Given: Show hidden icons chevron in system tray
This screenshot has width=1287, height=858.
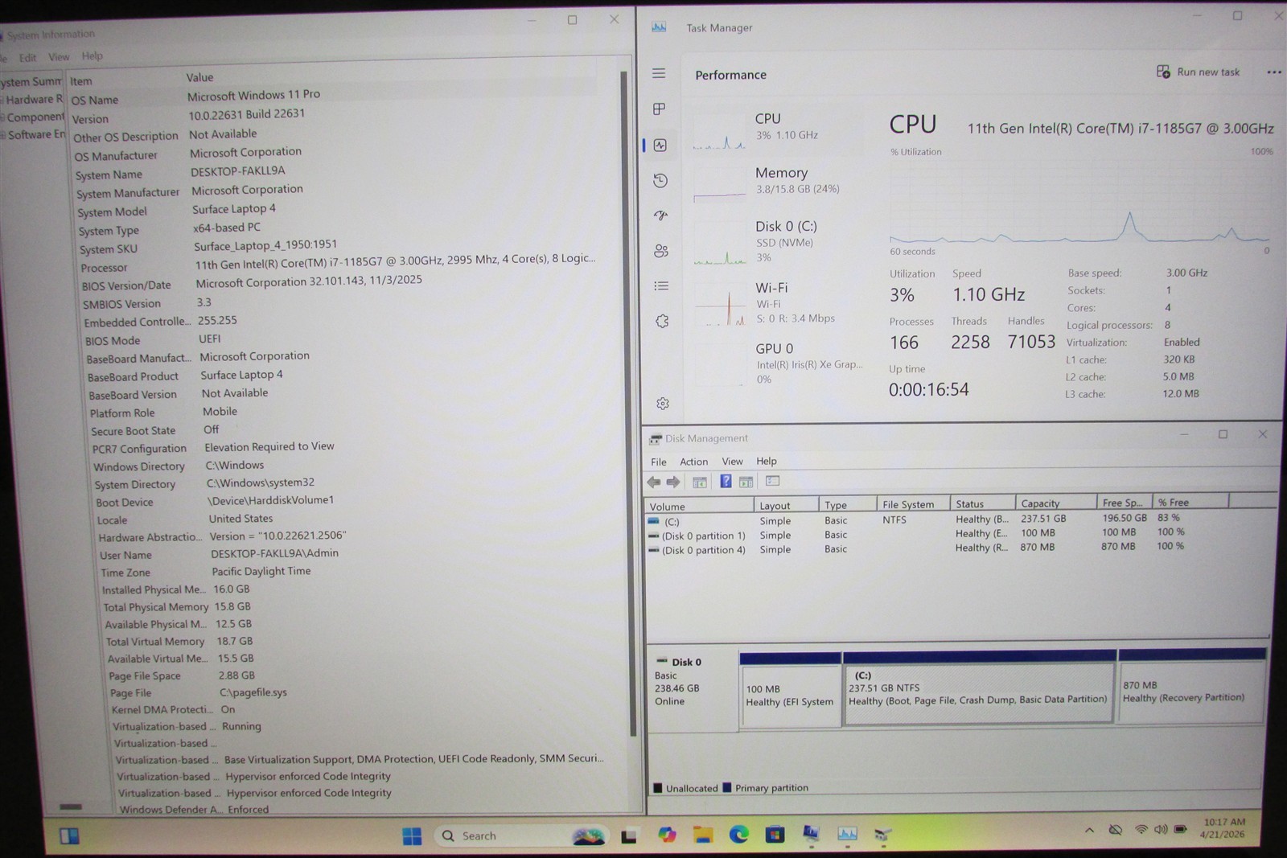Looking at the screenshot, I should click(1089, 830).
